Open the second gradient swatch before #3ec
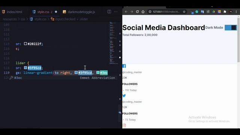 pos(98,72)
